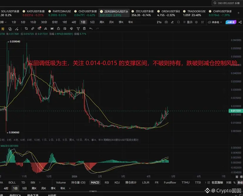Image resolution: width=243 pixels, height=196 pixels.
Task: Enable the Volume indicator
Action: point(61,183)
